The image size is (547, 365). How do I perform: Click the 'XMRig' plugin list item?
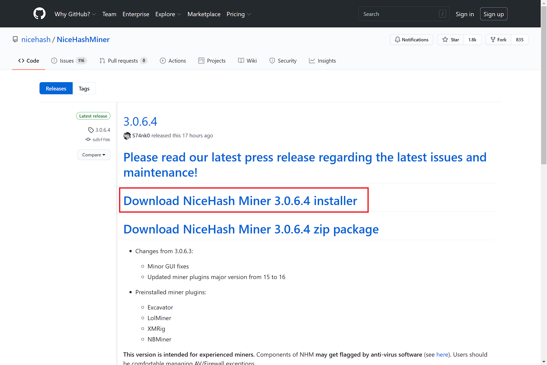(156, 329)
